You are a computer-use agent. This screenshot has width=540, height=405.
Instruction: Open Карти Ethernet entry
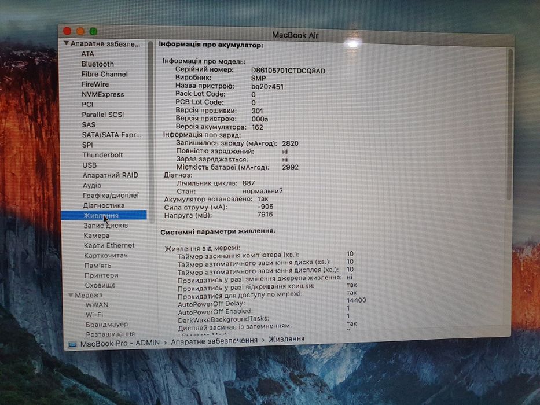pos(109,245)
